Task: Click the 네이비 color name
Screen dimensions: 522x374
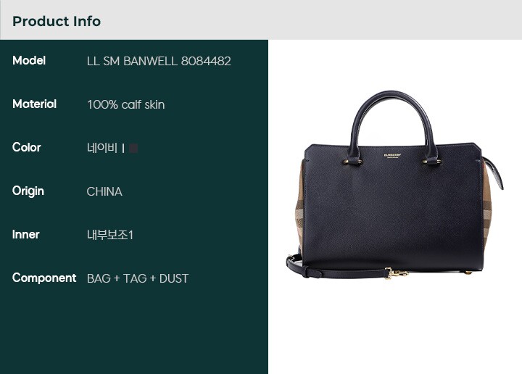Action: click(102, 148)
